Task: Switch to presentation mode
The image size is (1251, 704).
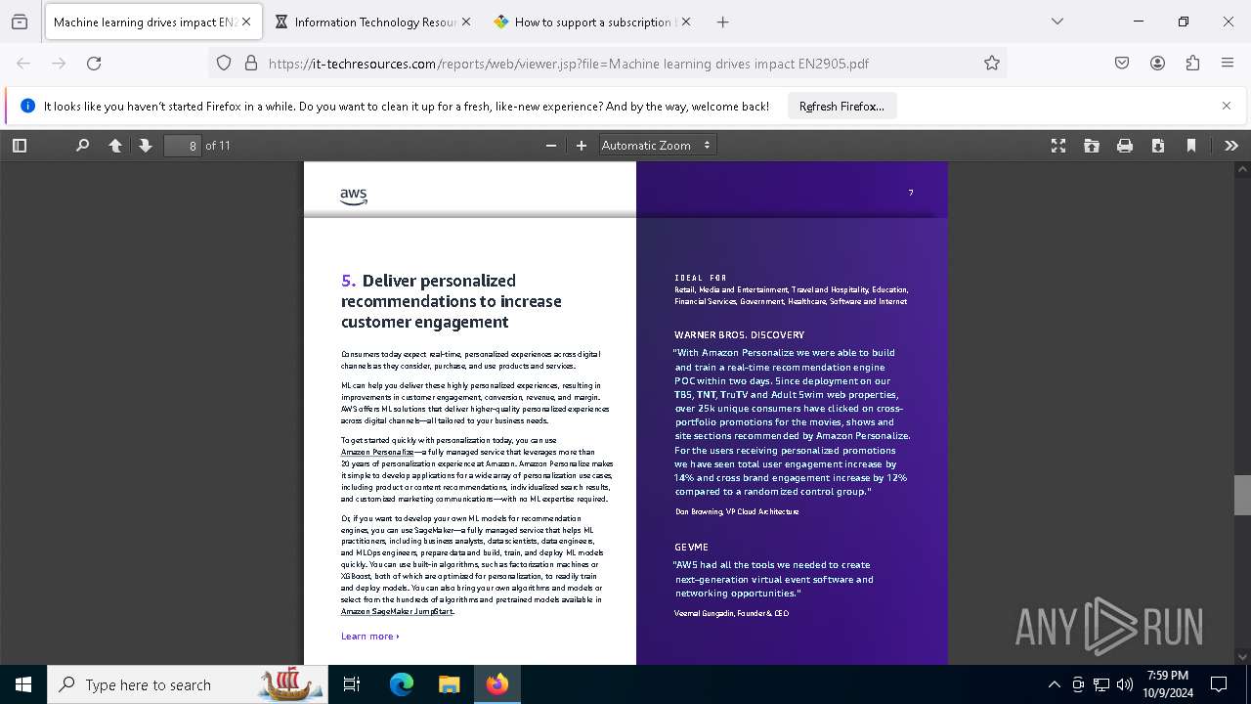Action: (1058, 146)
